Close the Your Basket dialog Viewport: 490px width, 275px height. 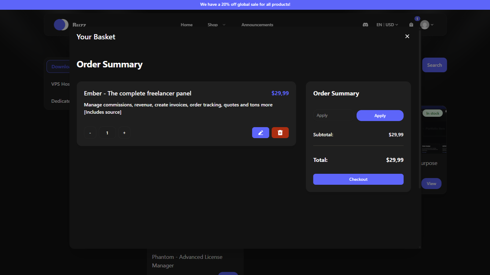407,36
